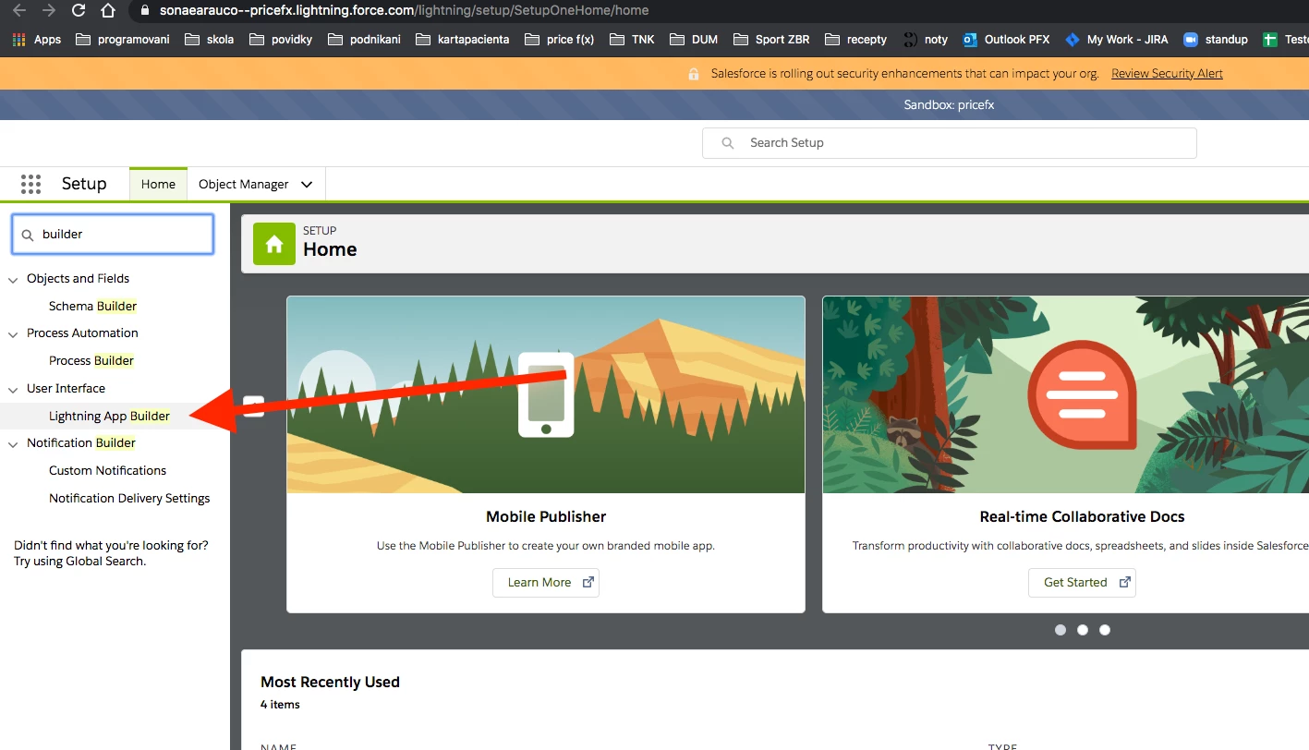Click the external-link icon beside Learn More

pos(588,582)
